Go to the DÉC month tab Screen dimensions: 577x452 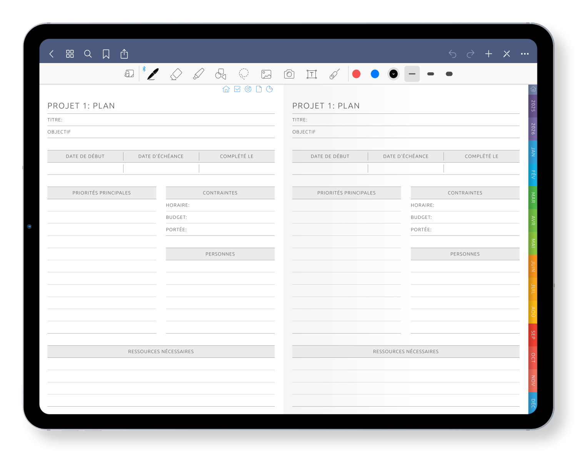(533, 403)
